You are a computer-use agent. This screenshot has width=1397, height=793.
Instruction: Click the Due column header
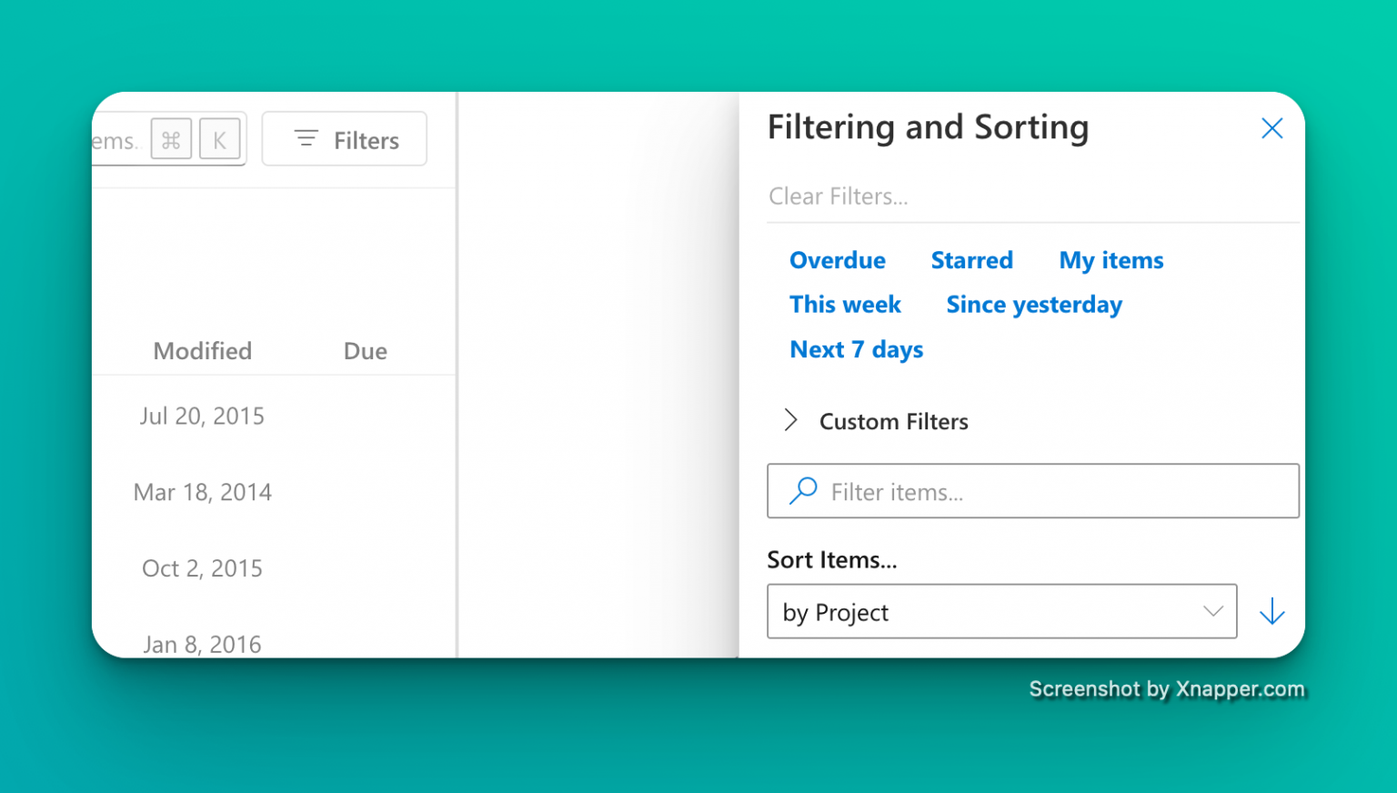pos(365,351)
